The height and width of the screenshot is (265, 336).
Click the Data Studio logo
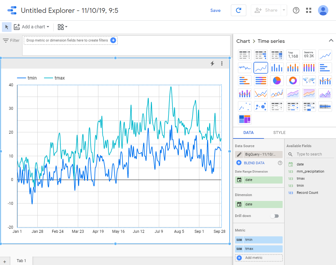click(x=12, y=10)
